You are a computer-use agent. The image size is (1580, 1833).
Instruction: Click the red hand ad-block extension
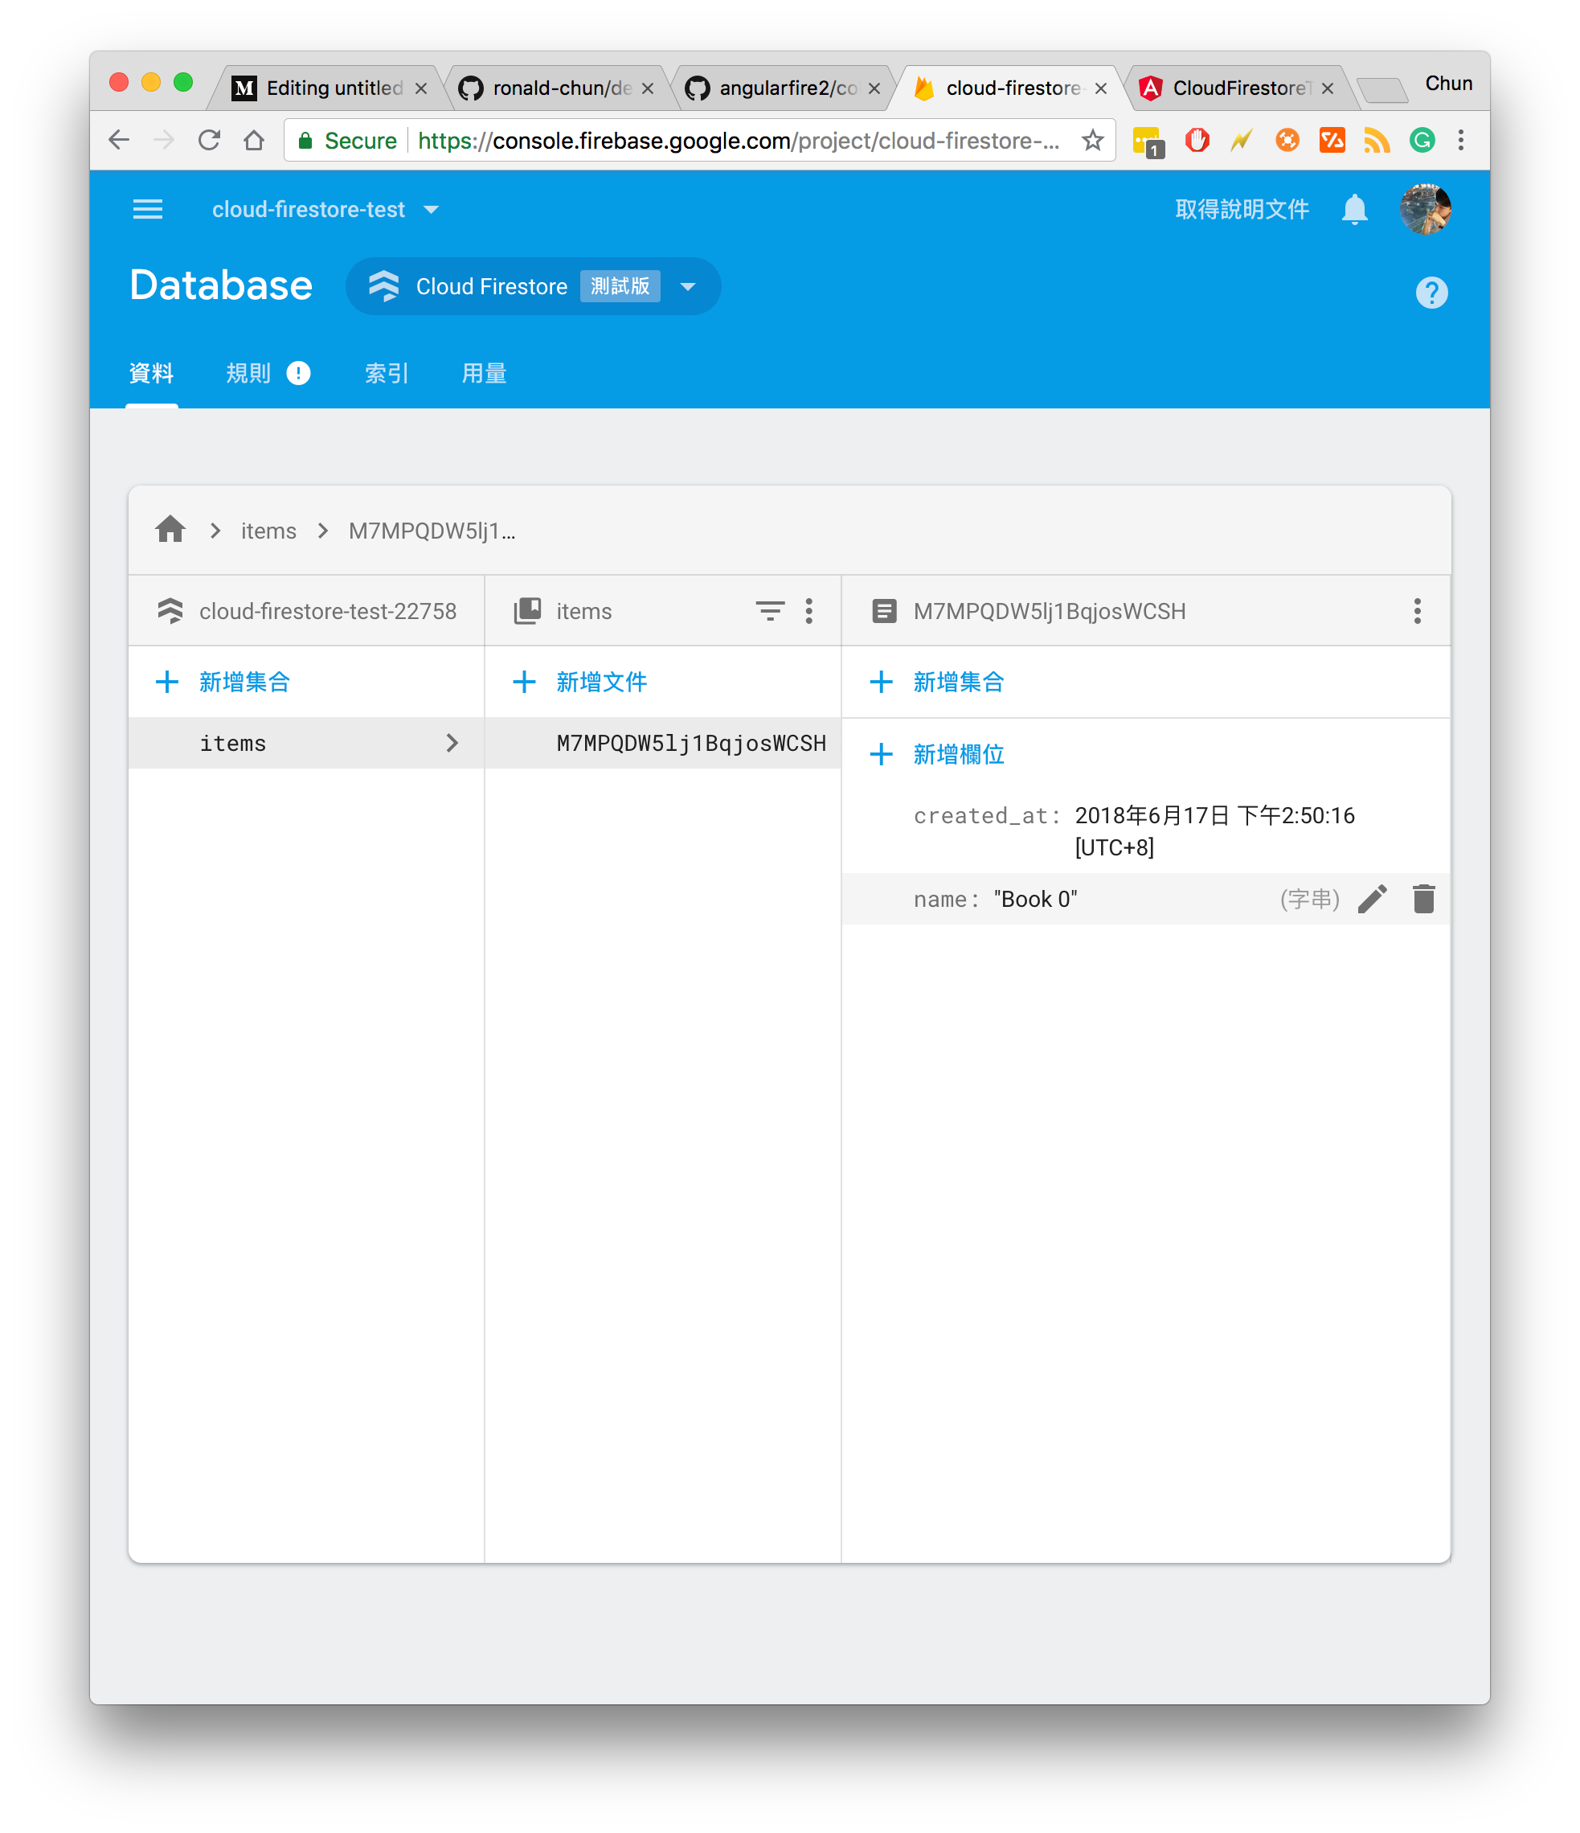point(1197,140)
